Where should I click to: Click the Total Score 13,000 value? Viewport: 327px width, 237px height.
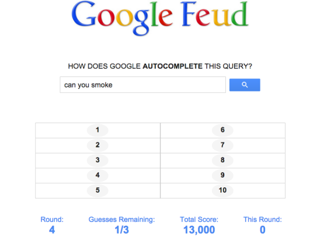pyautogui.click(x=199, y=230)
